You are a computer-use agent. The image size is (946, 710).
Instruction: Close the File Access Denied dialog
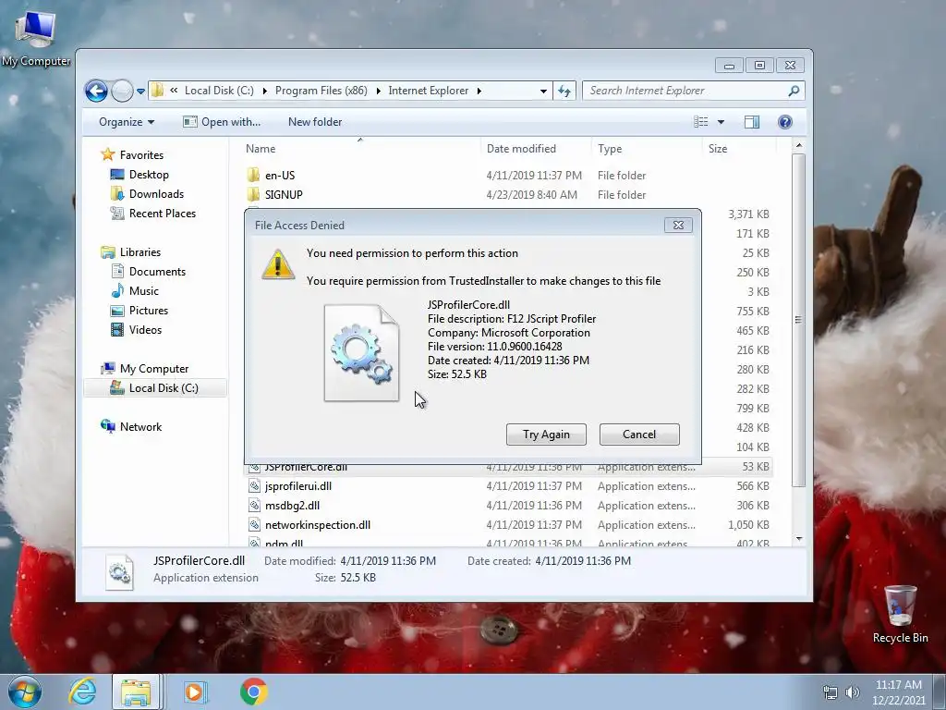(x=678, y=226)
